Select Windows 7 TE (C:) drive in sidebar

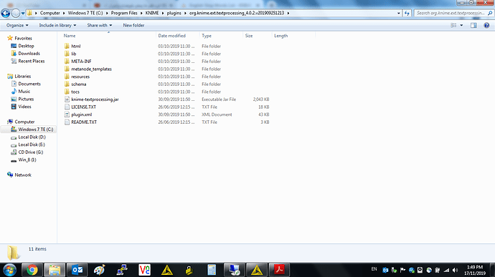[35, 130]
